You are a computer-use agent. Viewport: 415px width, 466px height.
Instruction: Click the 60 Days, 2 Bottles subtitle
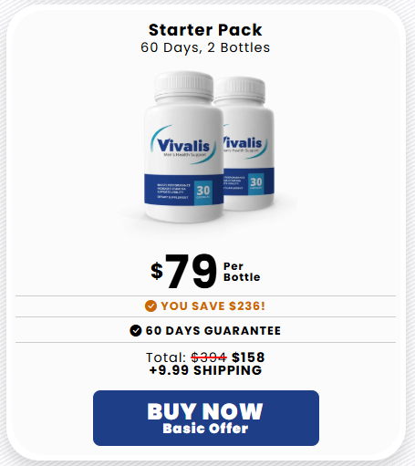[x=205, y=47]
